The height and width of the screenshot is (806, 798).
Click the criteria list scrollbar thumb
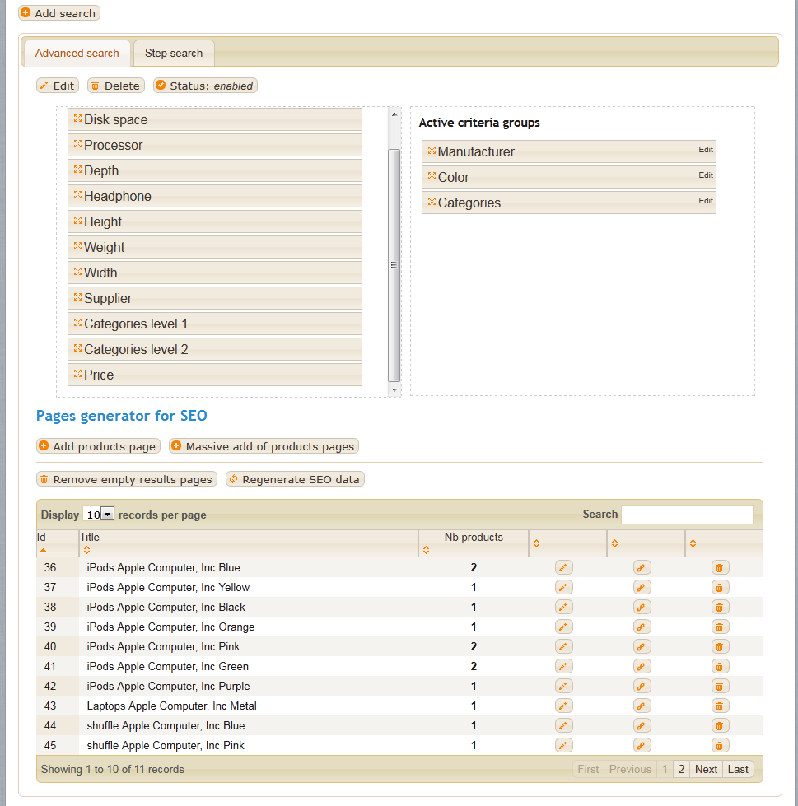[x=394, y=265]
